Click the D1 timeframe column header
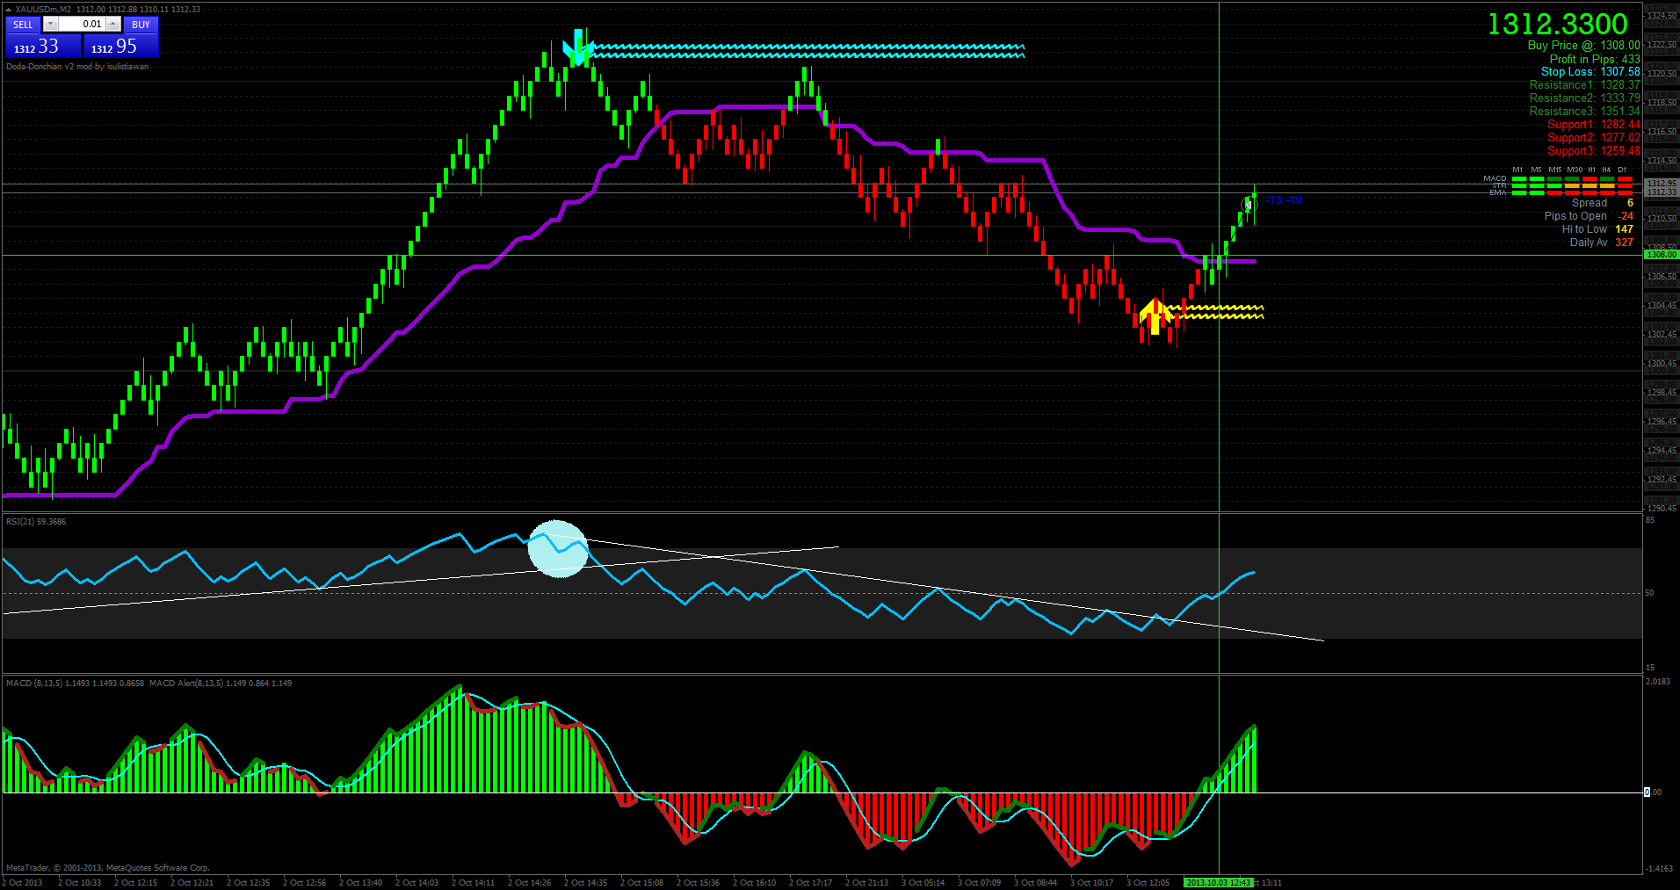1680x890 pixels. tap(1622, 170)
